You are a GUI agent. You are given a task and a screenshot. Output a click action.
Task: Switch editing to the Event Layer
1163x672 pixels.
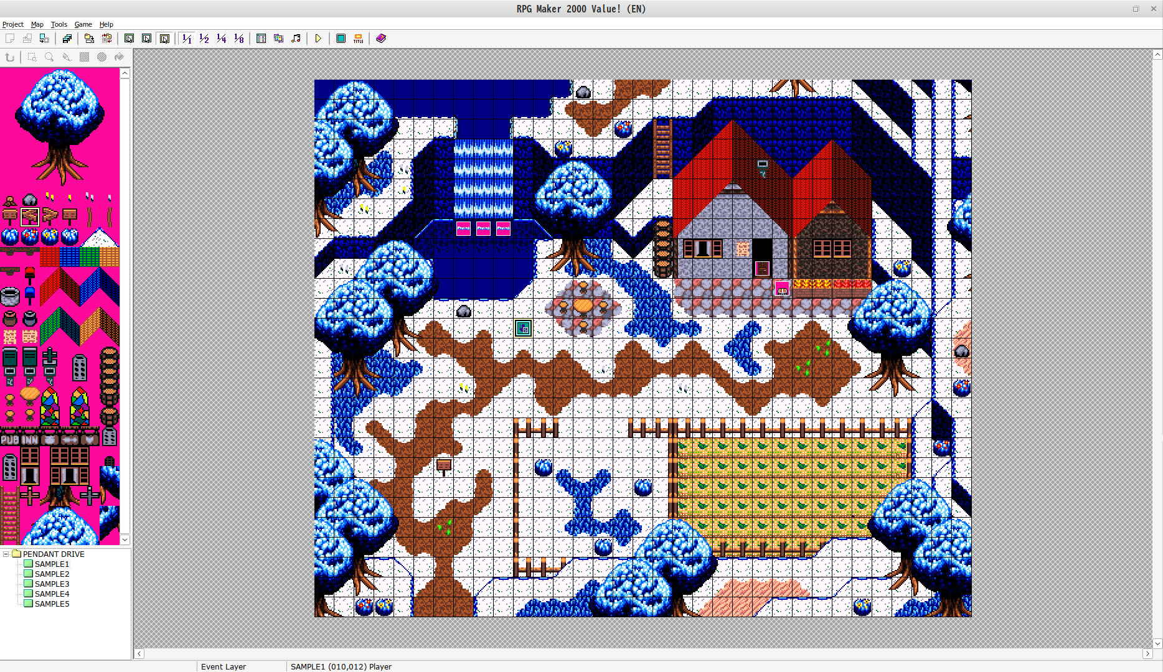click(x=164, y=39)
